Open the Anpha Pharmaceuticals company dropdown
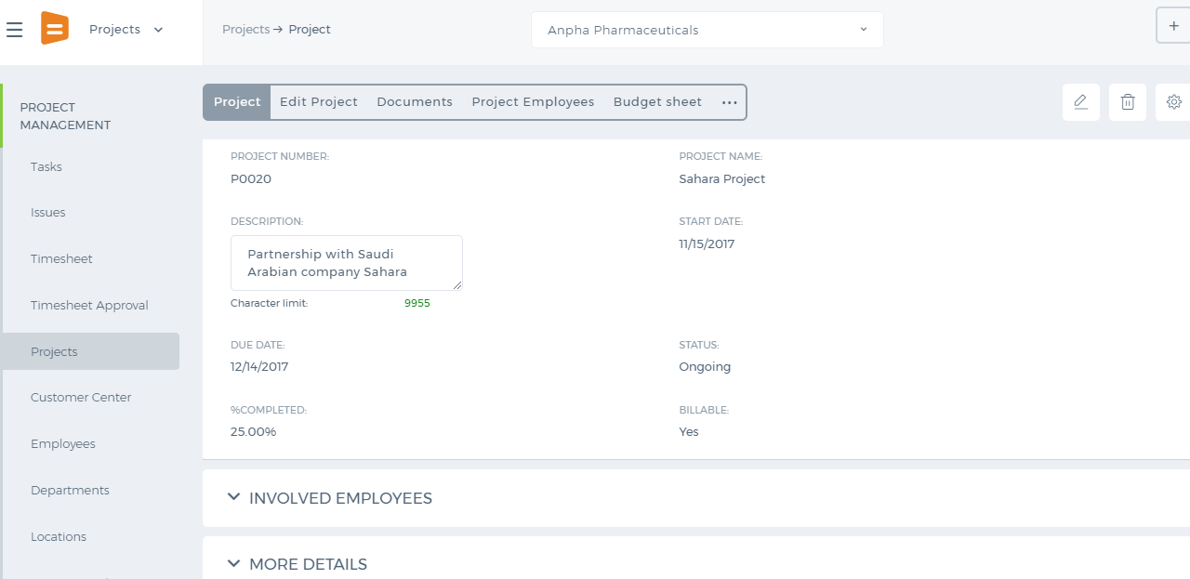The height and width of the screenshot is (579, 1190). (707, 30)
